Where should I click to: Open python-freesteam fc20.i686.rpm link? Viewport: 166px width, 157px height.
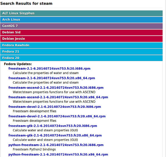[x=56, y=145]
